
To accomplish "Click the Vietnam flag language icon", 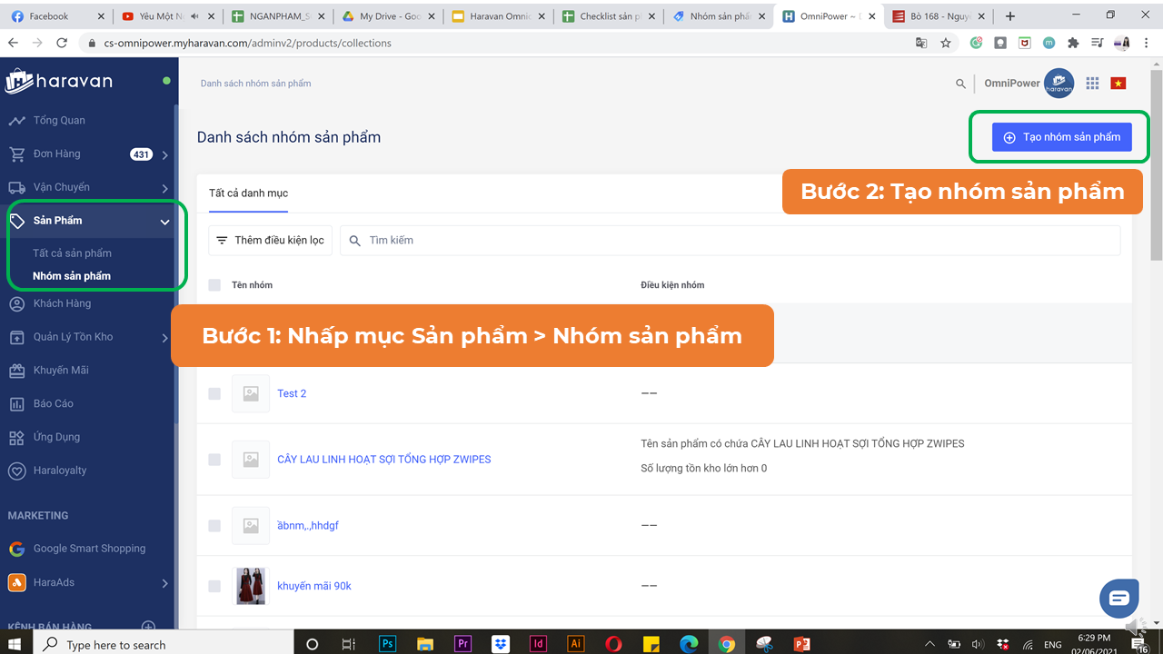I will click(1118, 83).
